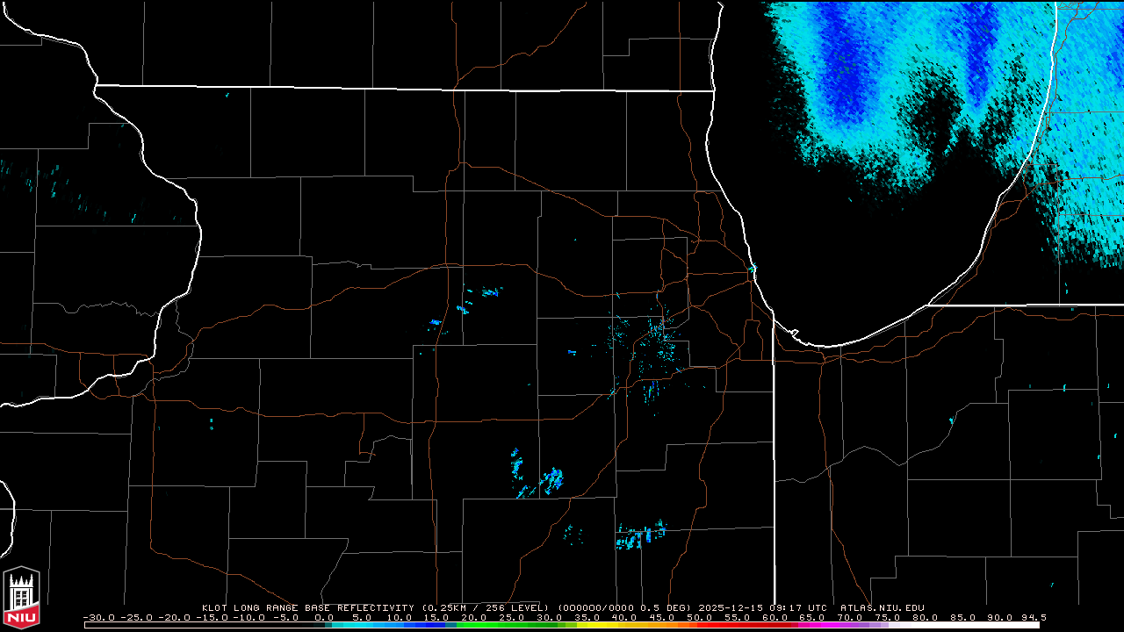This screenshot has height=632, width=1124.
Task: Select the 75.0 value on the scale
Action: coord(888,617)
